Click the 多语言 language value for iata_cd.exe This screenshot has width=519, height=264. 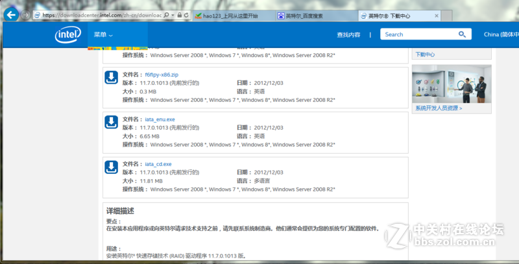(262, 181)
